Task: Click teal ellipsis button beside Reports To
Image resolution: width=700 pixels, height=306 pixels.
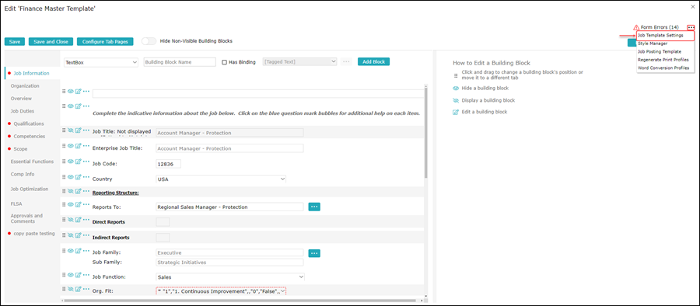Action: click(314, 207)
